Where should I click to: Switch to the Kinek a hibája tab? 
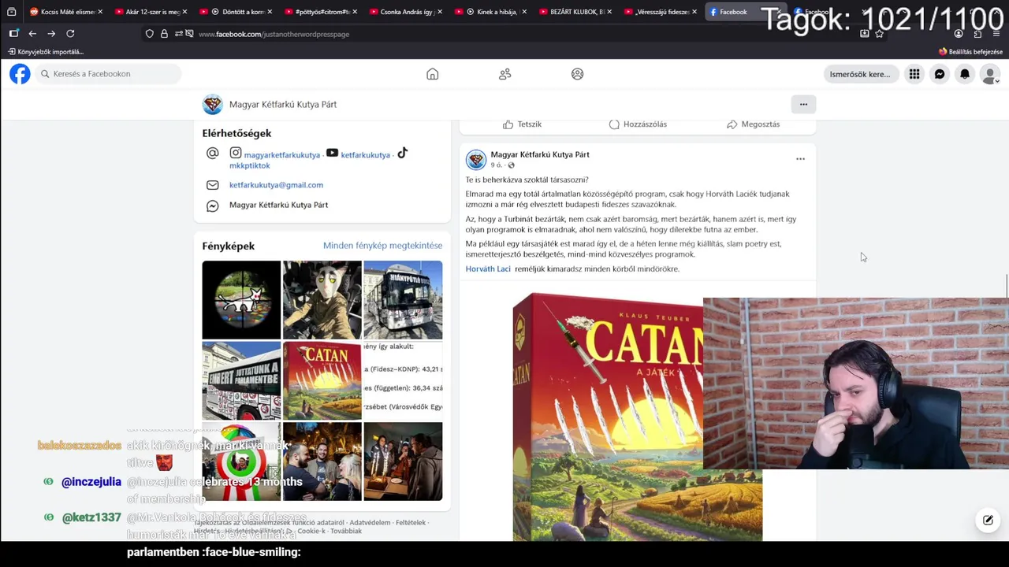(x=489, y=12)
